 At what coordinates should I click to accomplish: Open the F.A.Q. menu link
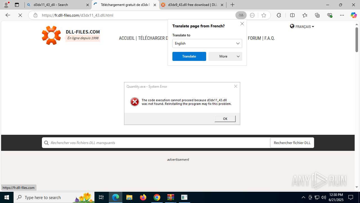coord(269,38)
